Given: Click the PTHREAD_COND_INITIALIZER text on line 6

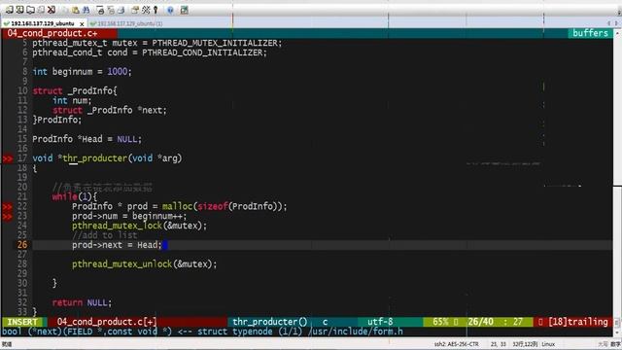Looking at the screenshot, I should coord(204,52).
